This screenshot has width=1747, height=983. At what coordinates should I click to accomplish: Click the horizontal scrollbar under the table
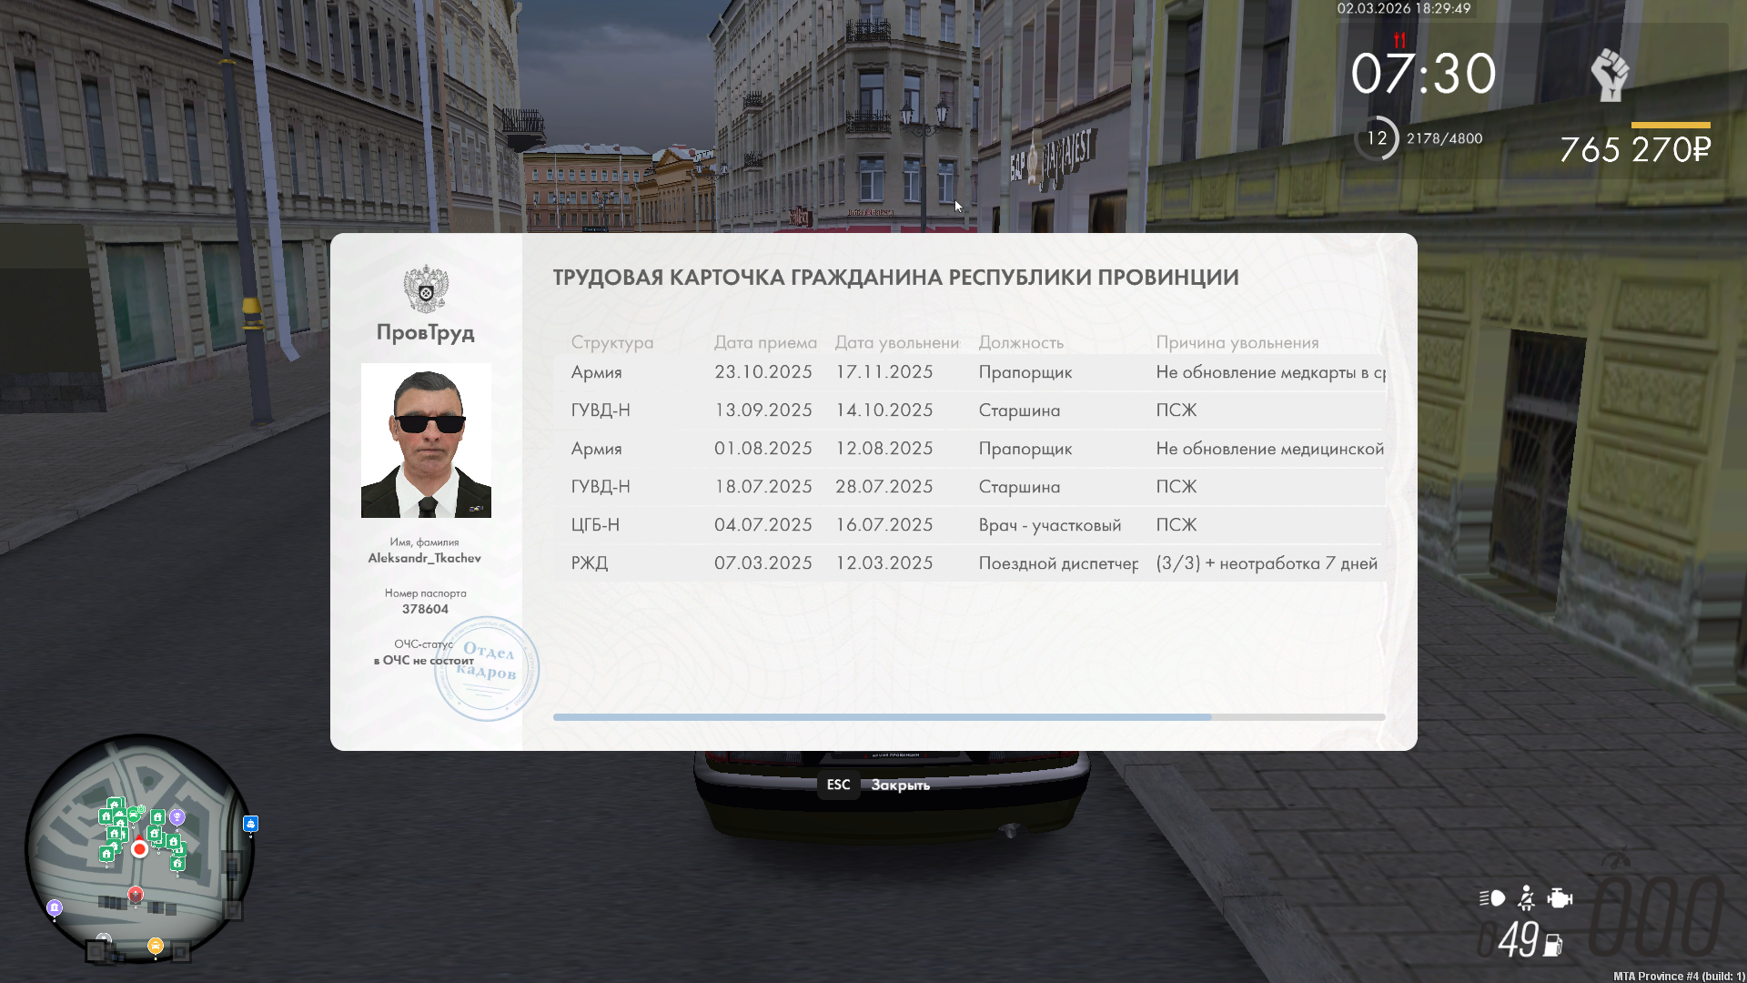(x=881, y=717)
